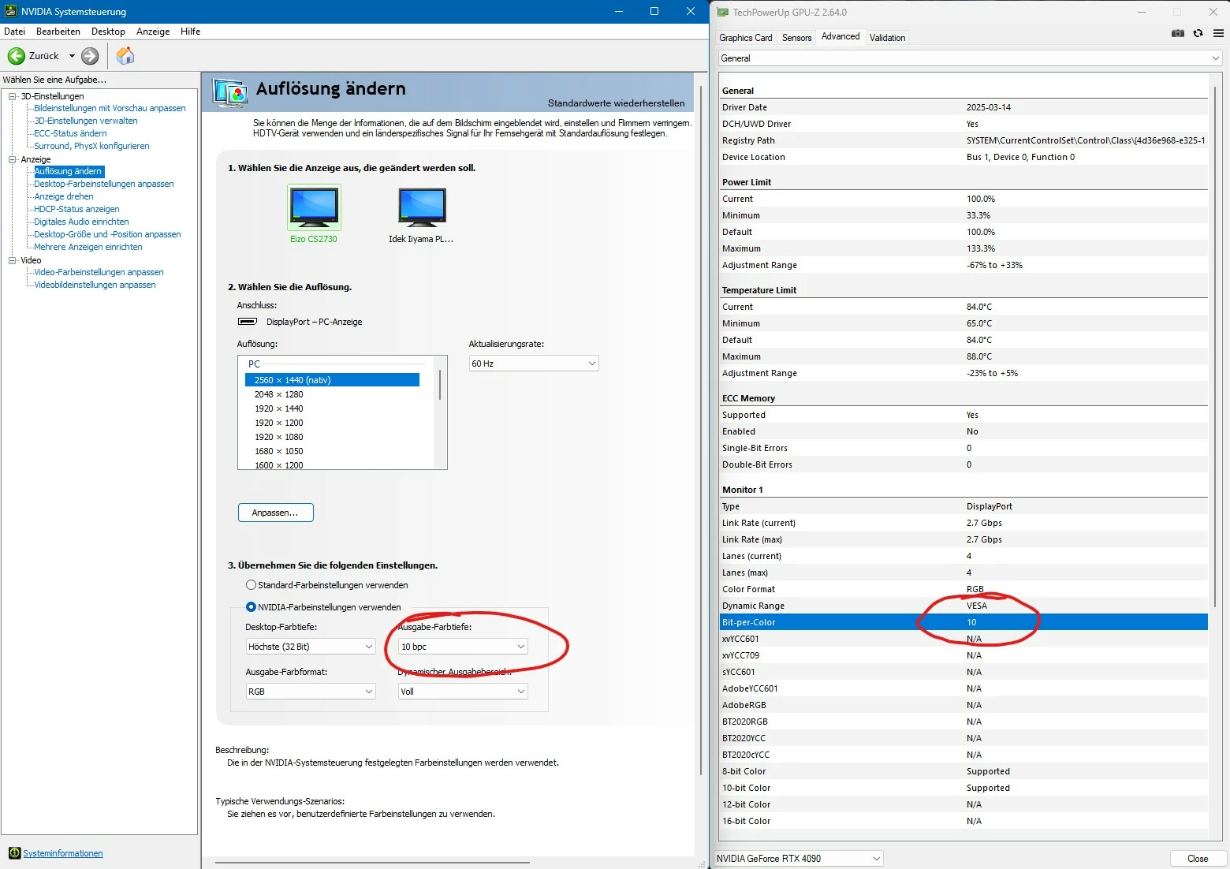Switch to the Sensors tab
This screenshot has width=1230, height=869.
796,38
